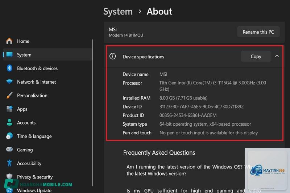Click the Device ID label
This screenshot has width=290, height=193.
point(132,106)
